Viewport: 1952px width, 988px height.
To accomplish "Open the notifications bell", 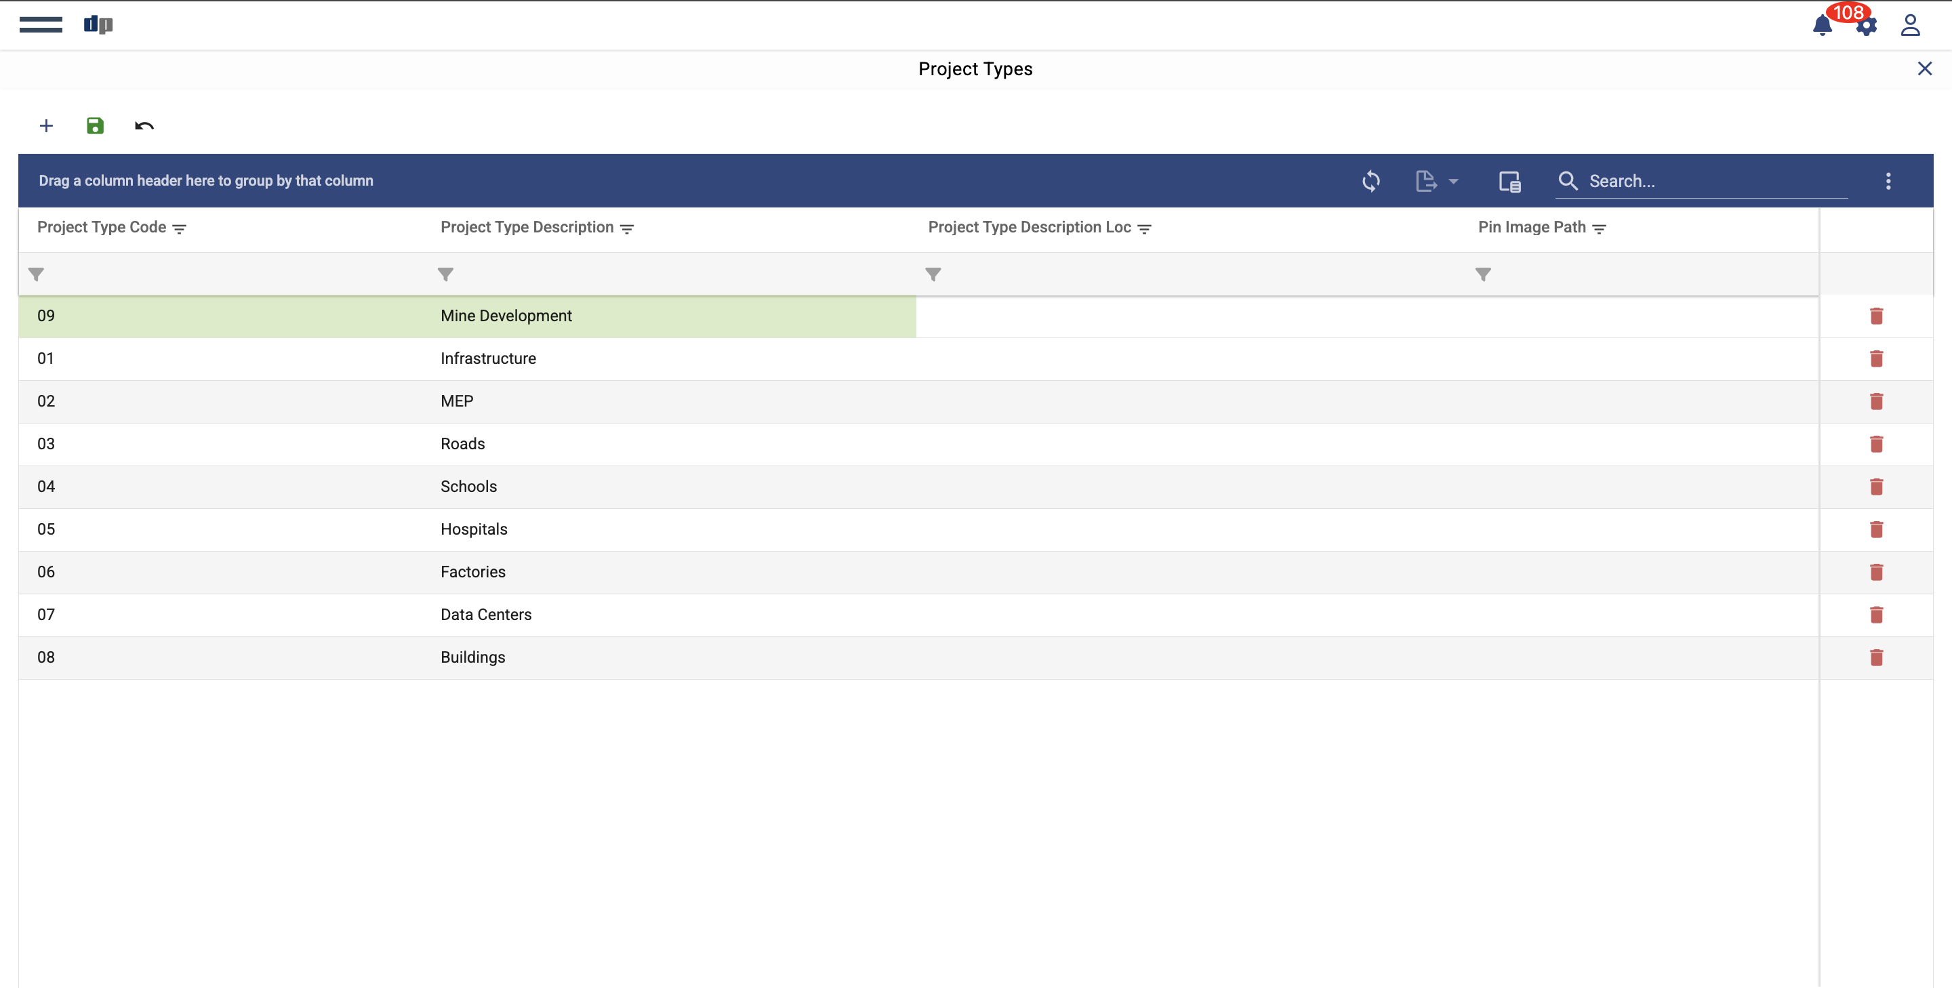I will pos(1822,26).
